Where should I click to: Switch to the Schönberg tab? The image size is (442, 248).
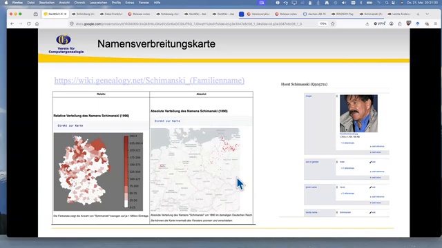pos(83,14)
